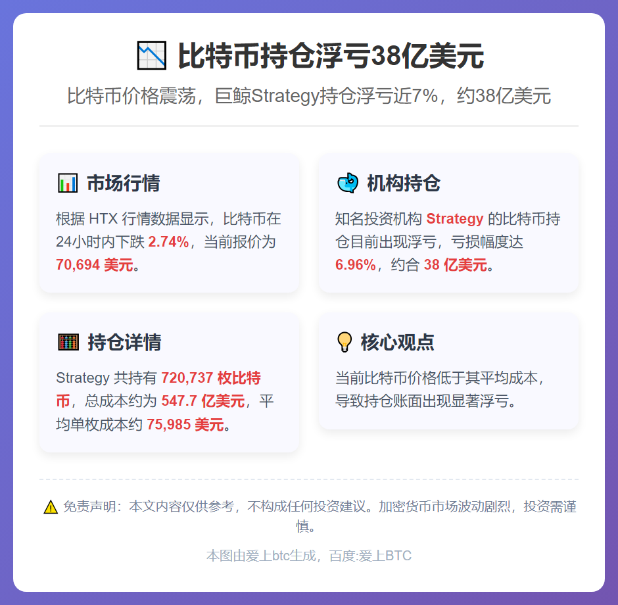This screenshot has width=618, height=605.
Task: Click the yellow warning triangle before 免责声明
Action: coord(51,507)
